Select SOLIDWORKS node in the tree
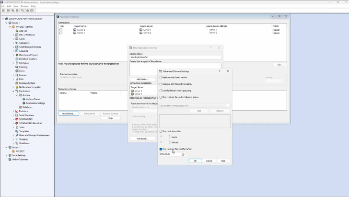The image size is (349, 197). pyautogui.click(x=25, y=119)
